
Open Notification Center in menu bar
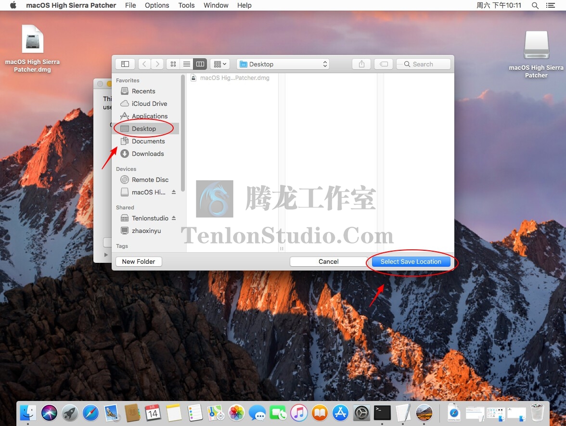551,5
